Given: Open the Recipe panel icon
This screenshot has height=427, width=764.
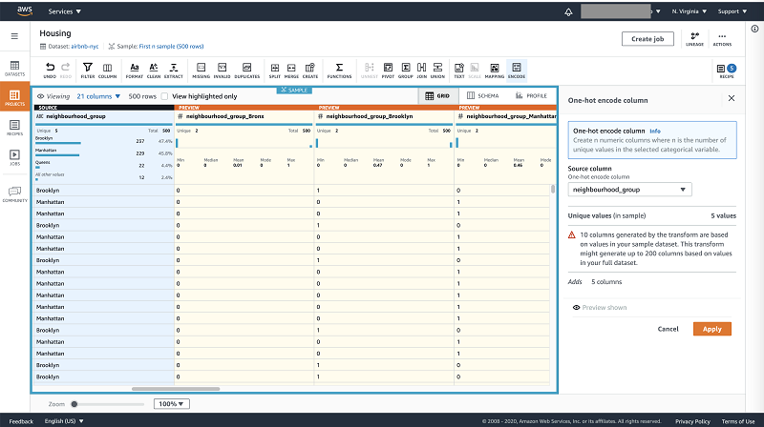Looking at the screenshot, I should coord(726,71).
